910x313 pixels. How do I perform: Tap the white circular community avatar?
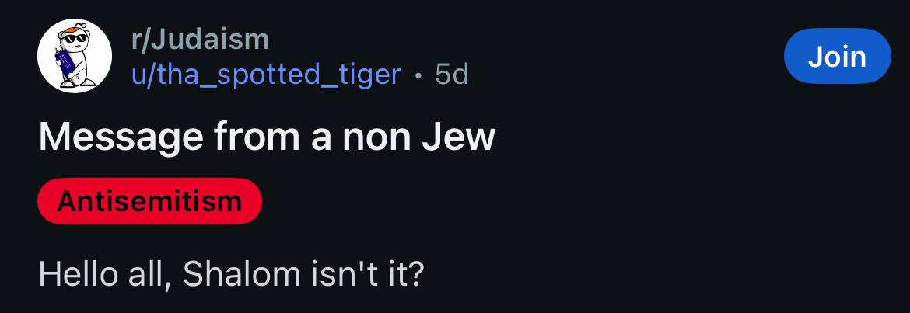75,56
